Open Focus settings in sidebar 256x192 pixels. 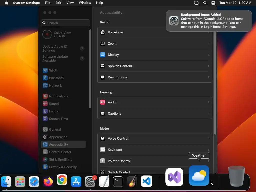(63, 111)
